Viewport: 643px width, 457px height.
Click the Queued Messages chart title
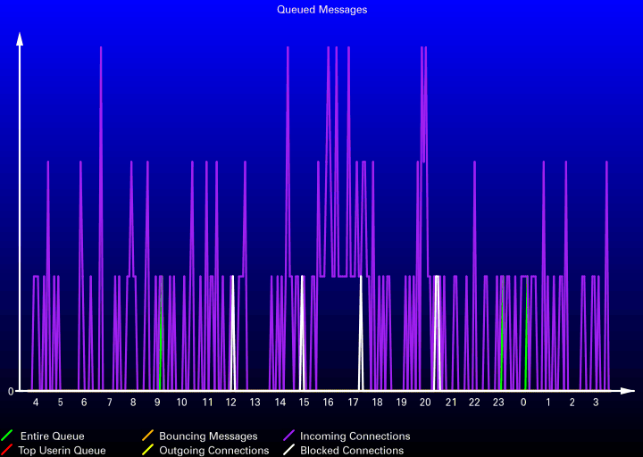[x=321, y=10]
